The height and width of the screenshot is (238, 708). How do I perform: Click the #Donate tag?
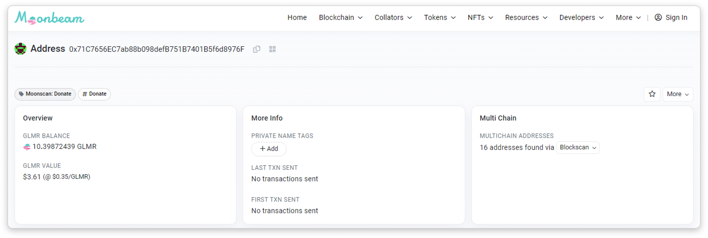point(94,94)
